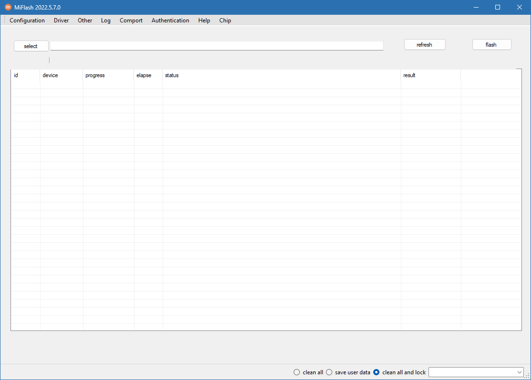Focus the ROM path input field
The height and width of the screenshot is (380, 531).
(x=217, y=46)
